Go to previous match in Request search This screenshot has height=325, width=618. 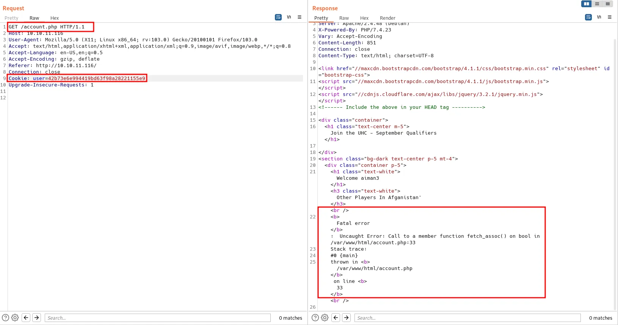(x=26, y=318)
